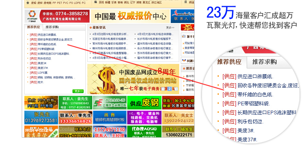Click the 供应废钢 green ad tile

tap(144, 102)
